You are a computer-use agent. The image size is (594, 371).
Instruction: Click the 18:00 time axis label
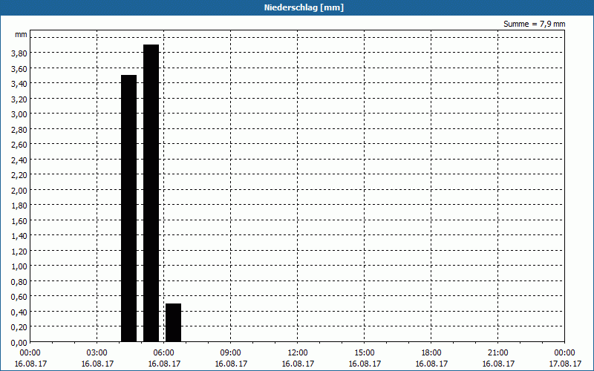tap(431, 353)
